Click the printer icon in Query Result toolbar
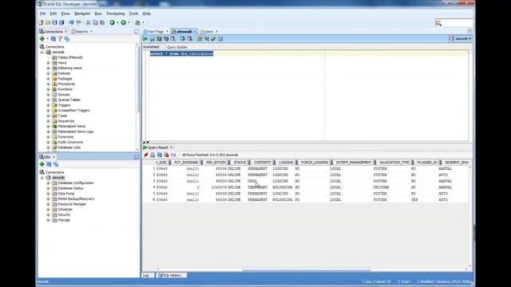Screen dimensions: 511x287 tap(153, 155)
